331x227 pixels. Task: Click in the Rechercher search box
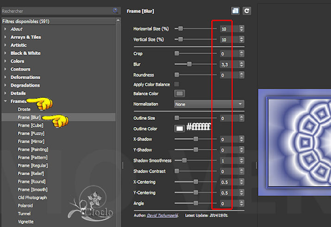click(56, 11)
